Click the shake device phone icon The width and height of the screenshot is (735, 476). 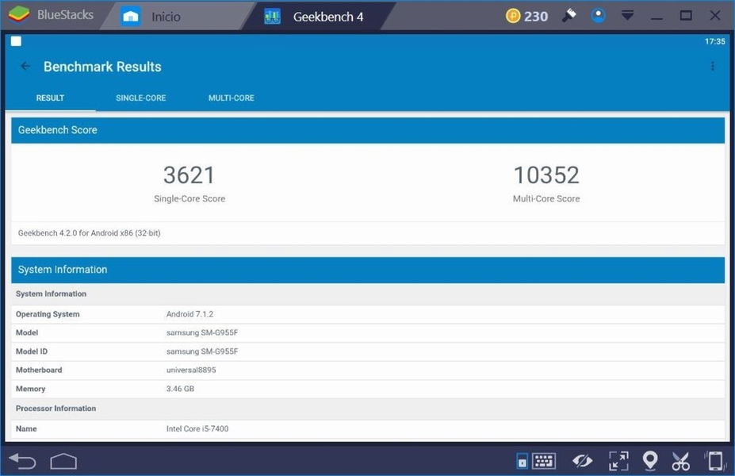[715, 461]
